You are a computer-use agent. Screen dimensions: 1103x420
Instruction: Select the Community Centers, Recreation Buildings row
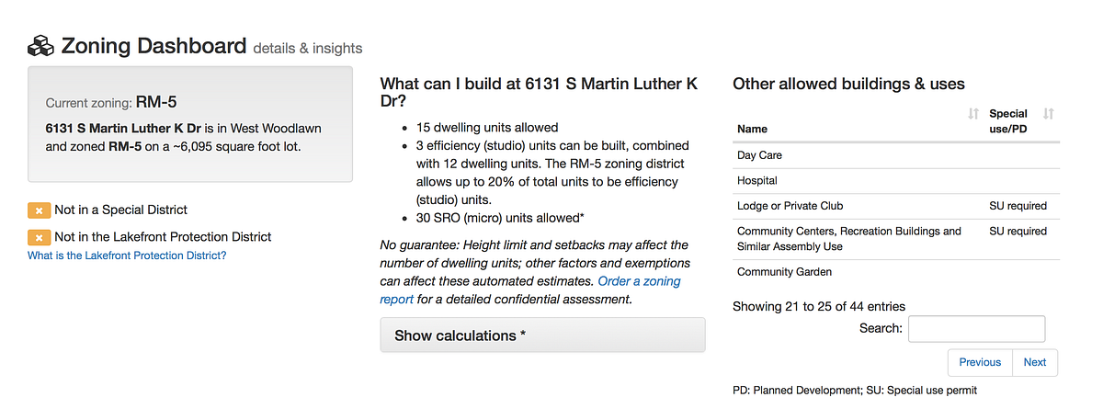pos(896,239)
